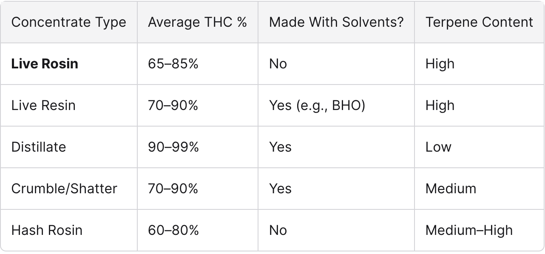545x254 pixels.
Task: Click the Terpene Content column header
Action: click(x=479, y=23)
